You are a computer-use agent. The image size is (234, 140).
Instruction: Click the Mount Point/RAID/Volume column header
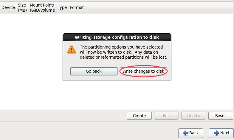(x=42, y=8)
